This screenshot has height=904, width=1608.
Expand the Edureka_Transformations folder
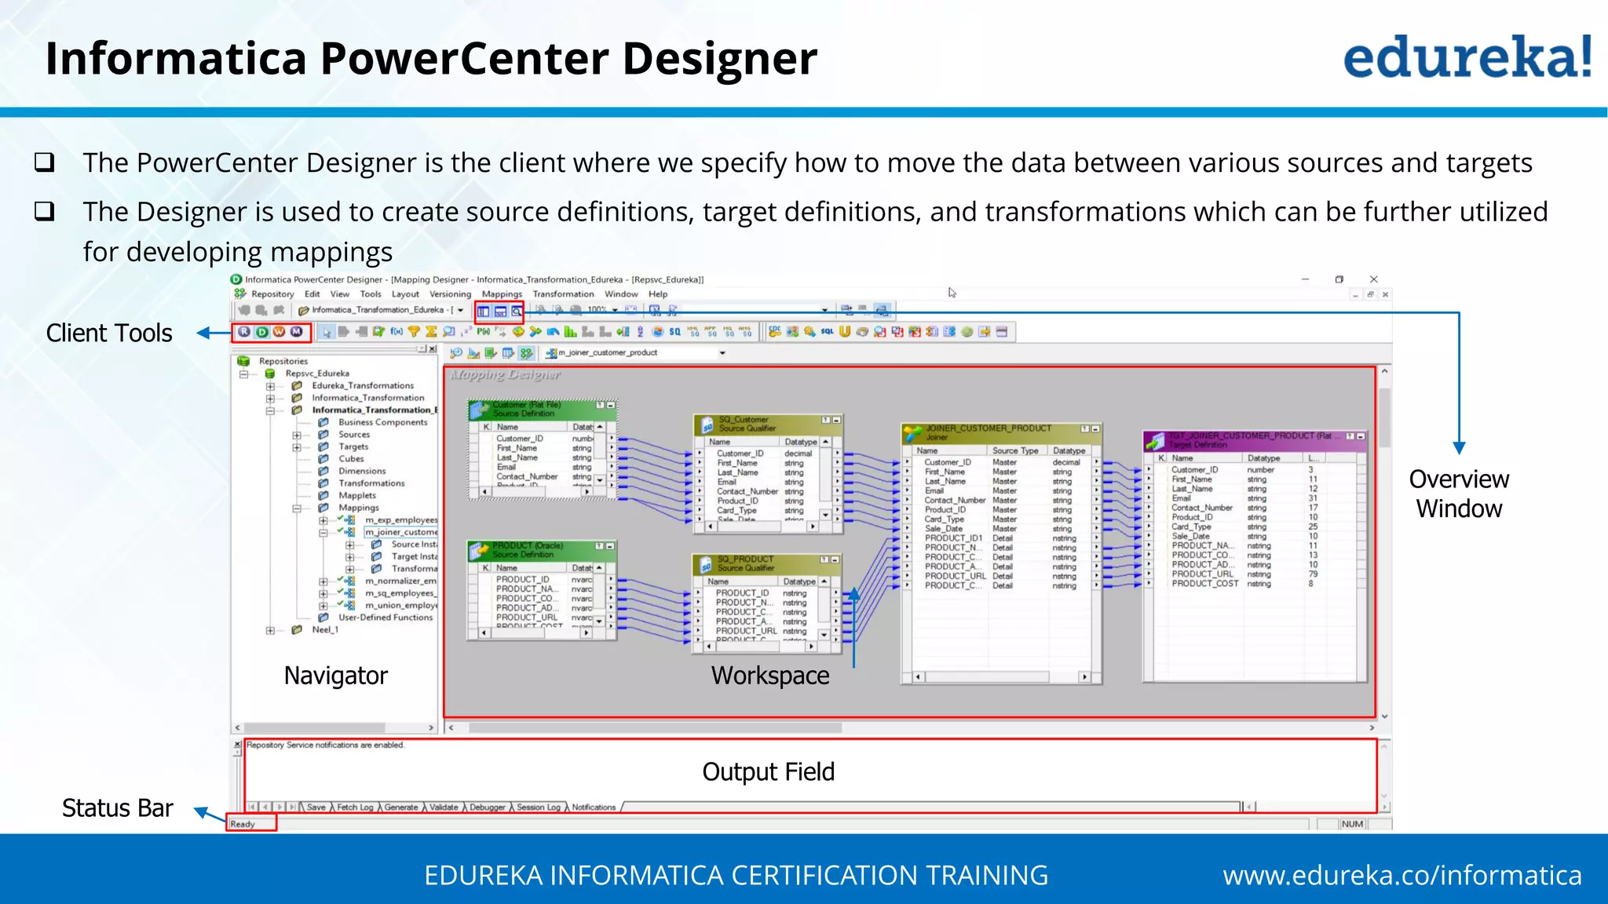(x=270, y=386)
